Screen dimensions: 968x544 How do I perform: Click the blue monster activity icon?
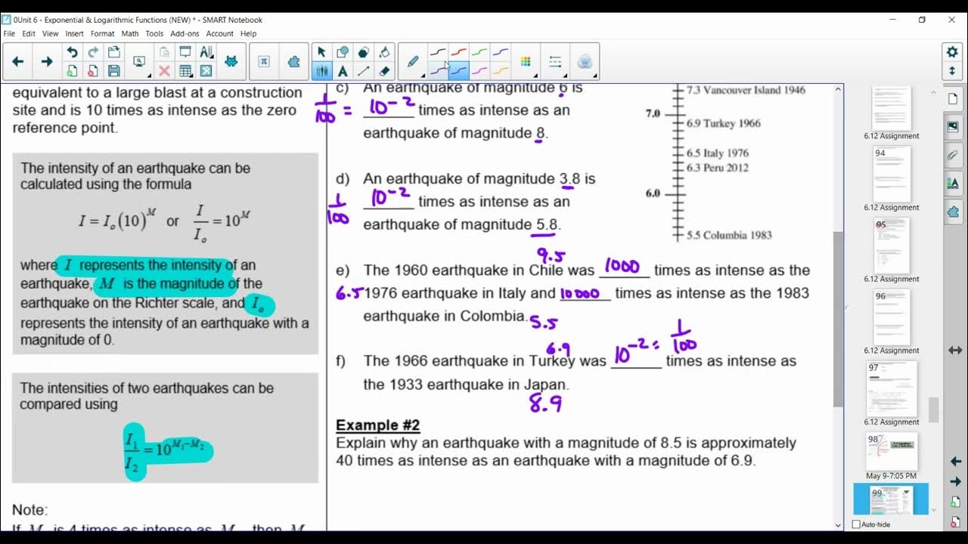click(x=231, y=62)
